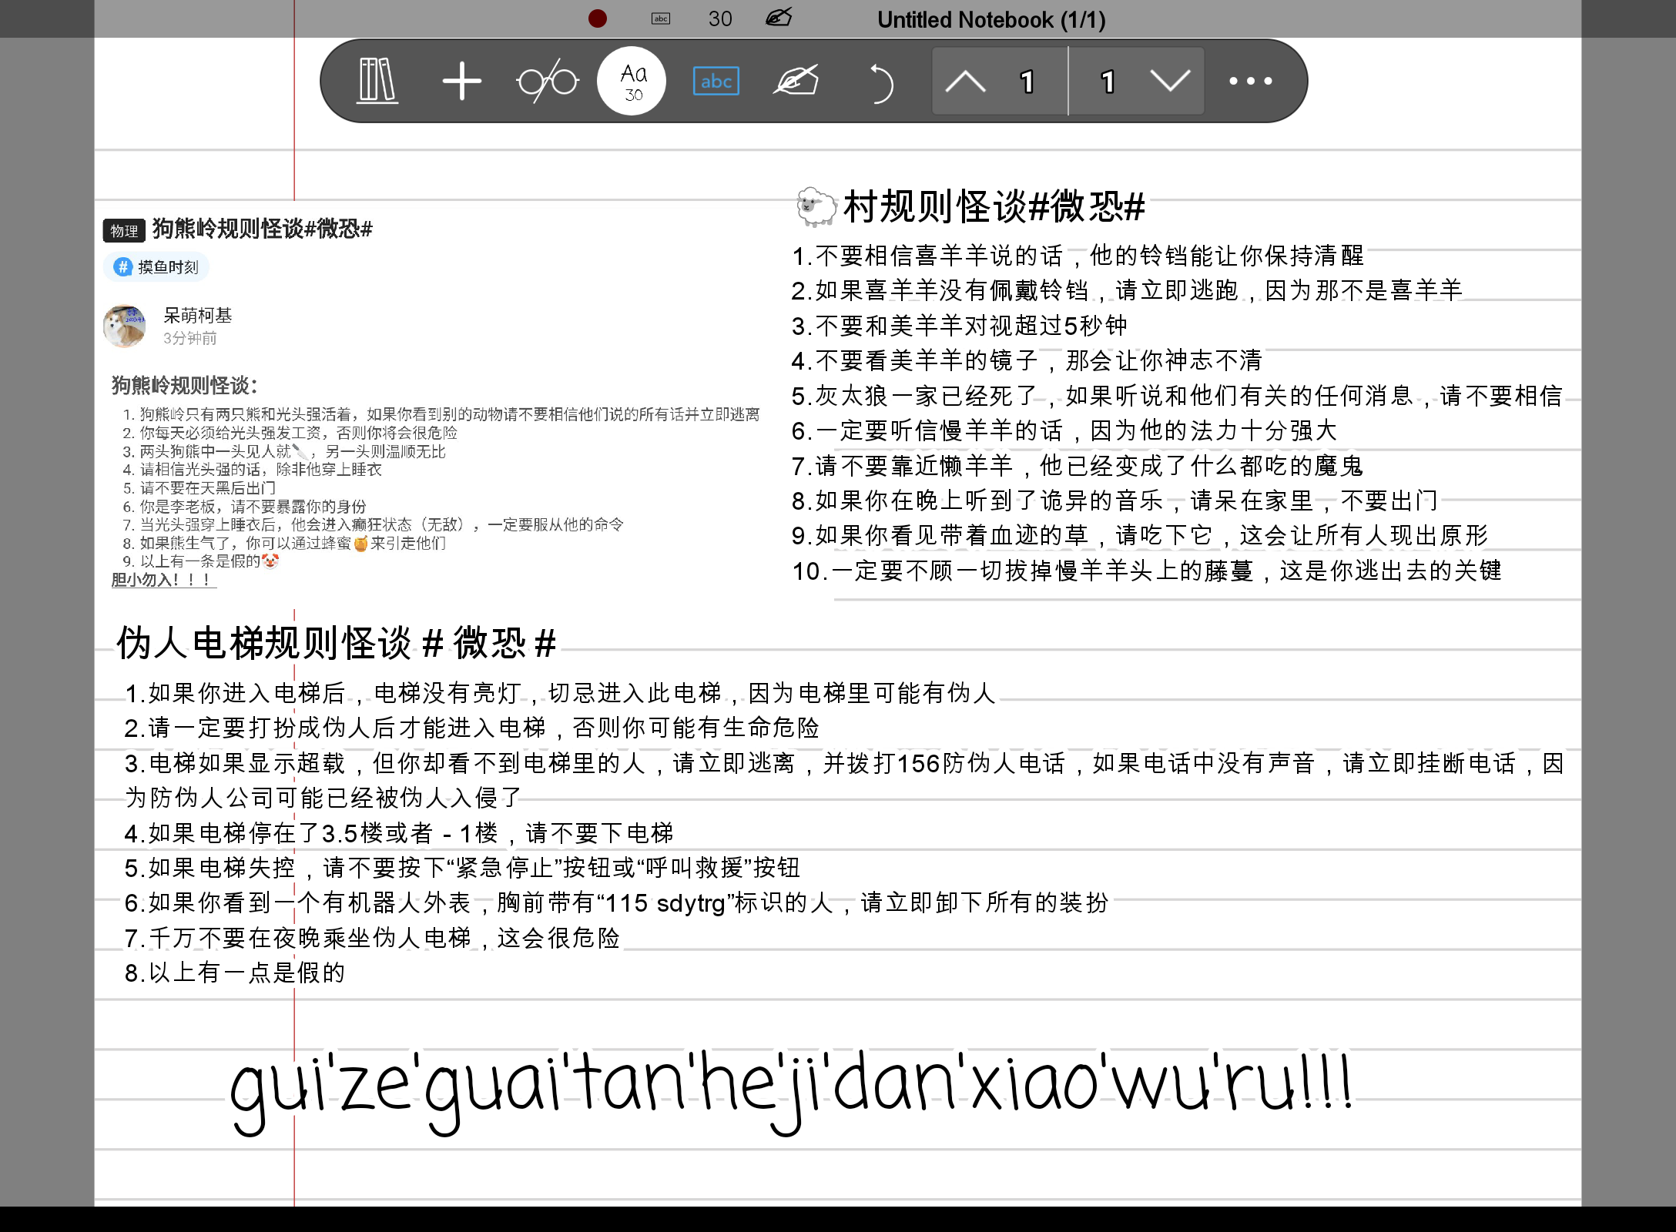The image size is (1676, 1232).
Task: Click the username 呆萌柯基
Action: [x=198, y=316]
